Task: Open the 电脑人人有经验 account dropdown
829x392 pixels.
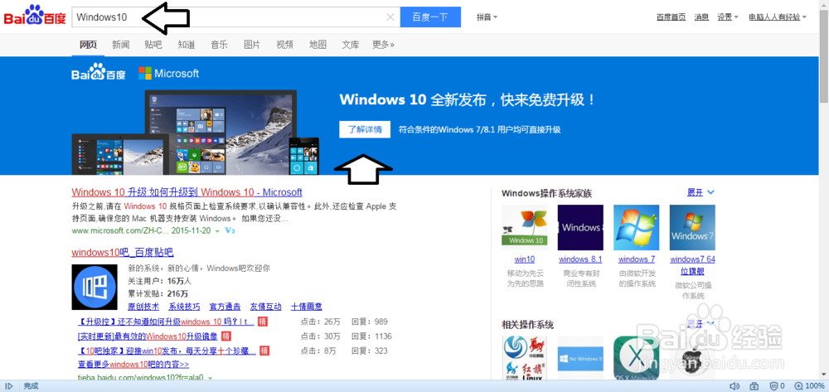Action: coord(778,17)
